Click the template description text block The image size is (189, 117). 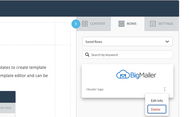pyautogui.click(x=24, y=71)
